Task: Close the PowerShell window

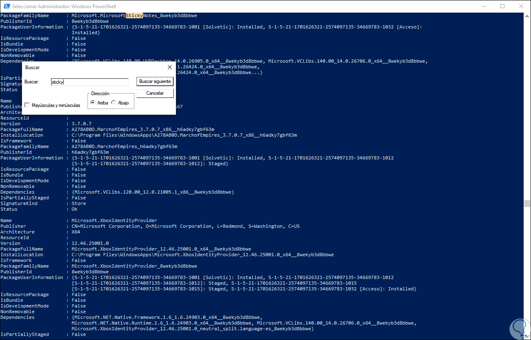Action: point(521,7)
